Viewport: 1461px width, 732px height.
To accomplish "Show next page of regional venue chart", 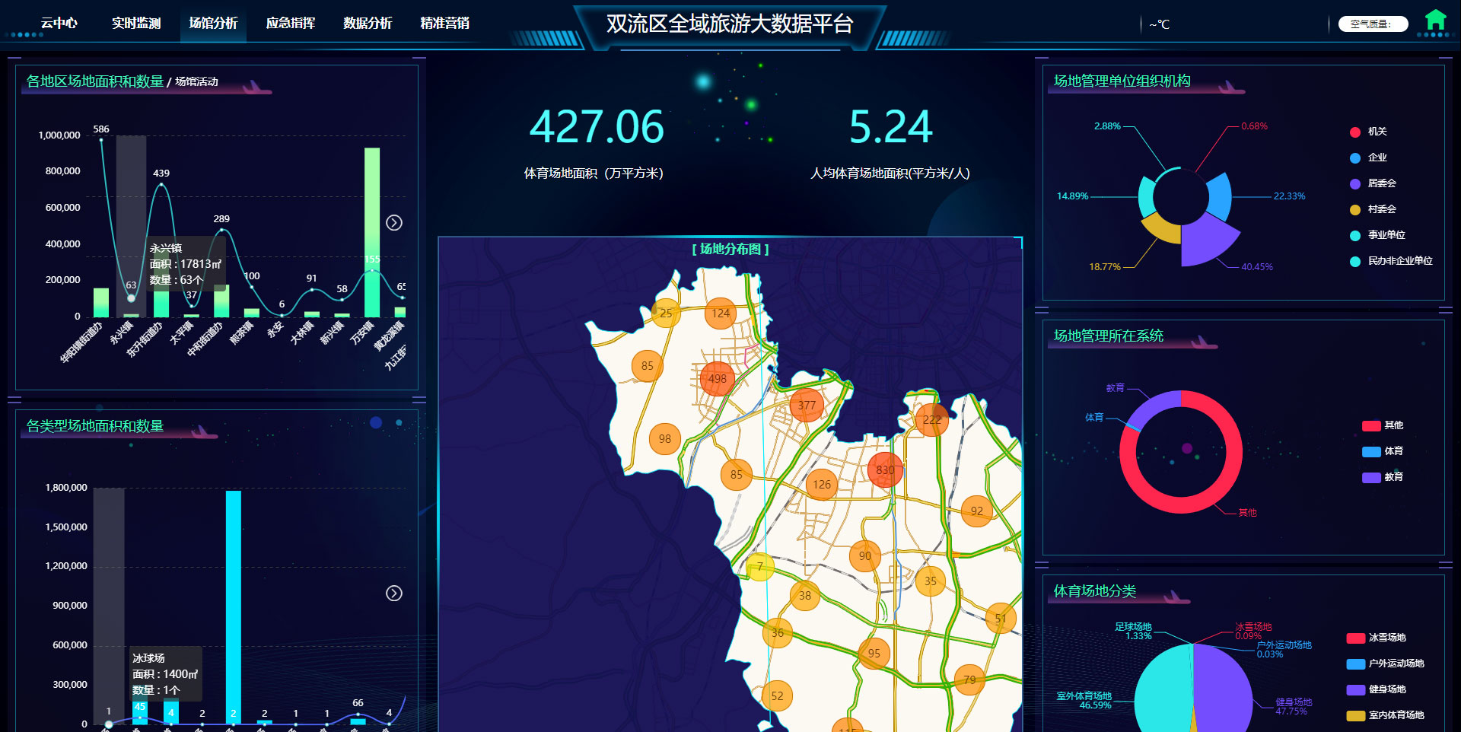I will click(394, 223).
